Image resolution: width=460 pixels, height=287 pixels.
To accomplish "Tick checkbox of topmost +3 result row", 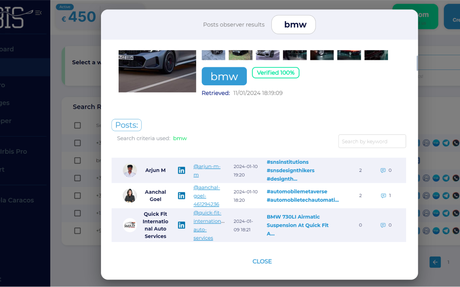I will pos(77,143).
